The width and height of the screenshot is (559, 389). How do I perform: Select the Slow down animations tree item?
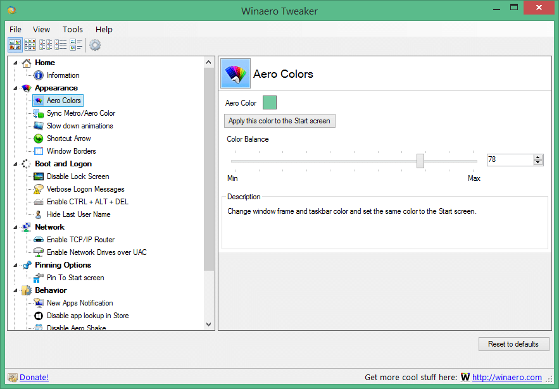tap(80, 126)
